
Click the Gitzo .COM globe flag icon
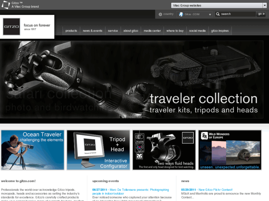[181, 14]
